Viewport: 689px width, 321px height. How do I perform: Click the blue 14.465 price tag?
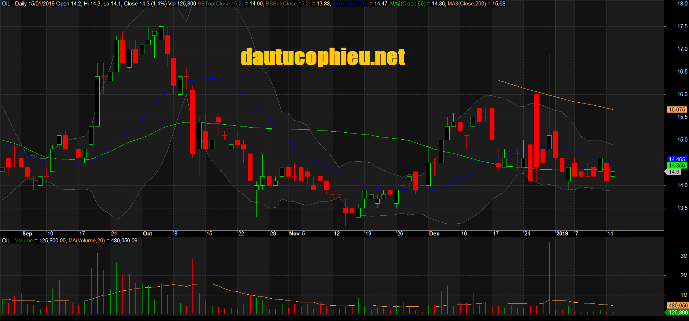(677, 159)
